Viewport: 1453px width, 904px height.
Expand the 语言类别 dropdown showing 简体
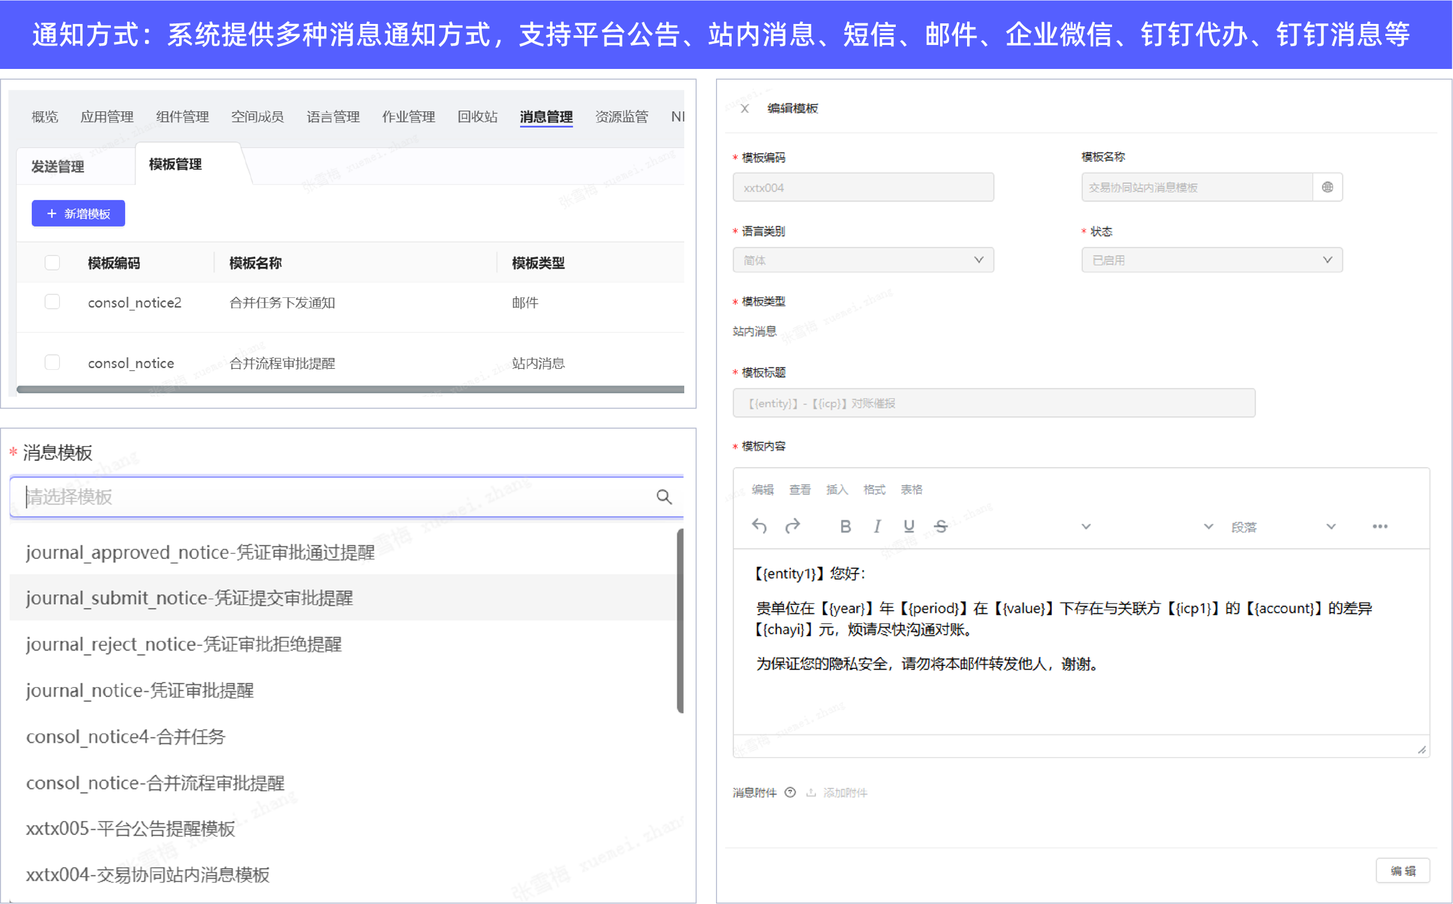863,260
